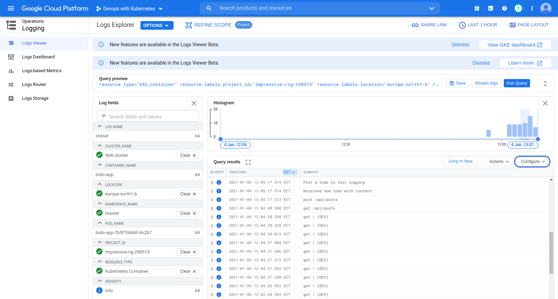The width and height of the screenshot is (558, 299).
Task: Expand search bar dropdown arrow
Action: coord(432,8)
